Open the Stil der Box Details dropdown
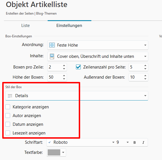This screenshot has width=162, height=160. point(77,96)
